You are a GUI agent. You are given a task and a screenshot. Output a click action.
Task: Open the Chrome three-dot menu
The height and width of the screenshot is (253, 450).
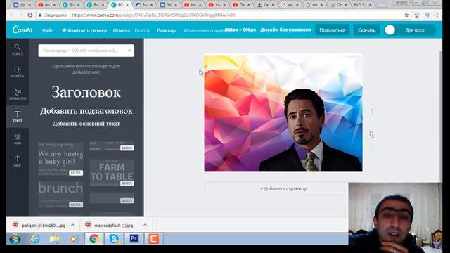[x=437, y=15]
